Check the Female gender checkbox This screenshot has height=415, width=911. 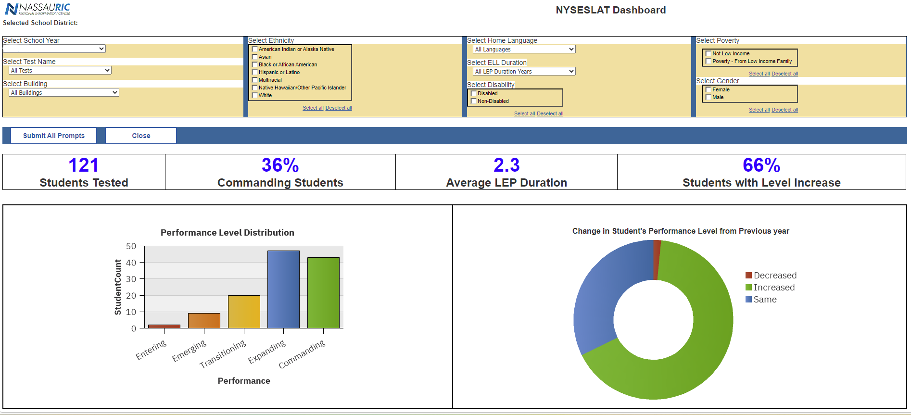(709, 89)
